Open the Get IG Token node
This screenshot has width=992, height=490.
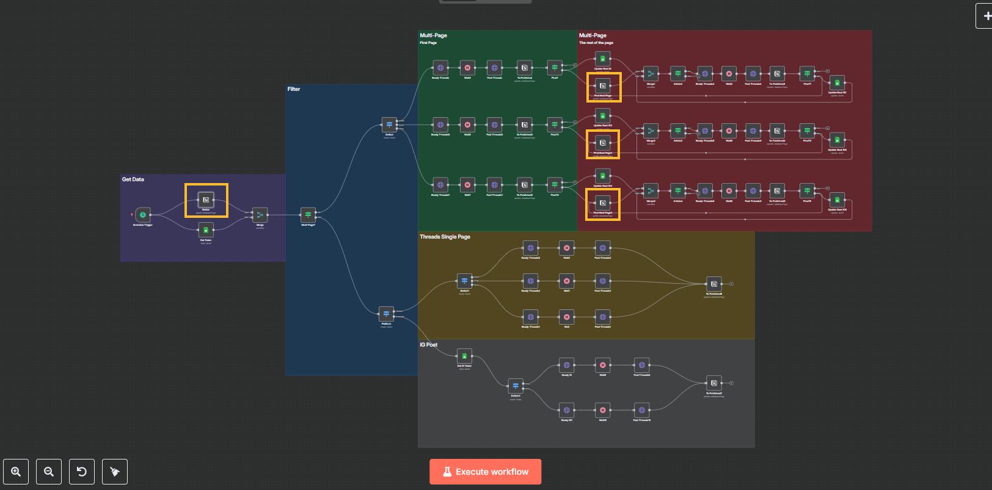click(464, 356)
